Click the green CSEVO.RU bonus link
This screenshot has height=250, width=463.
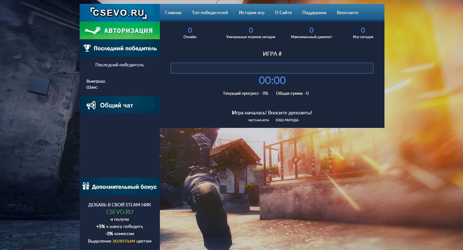[x=119, y=212]
